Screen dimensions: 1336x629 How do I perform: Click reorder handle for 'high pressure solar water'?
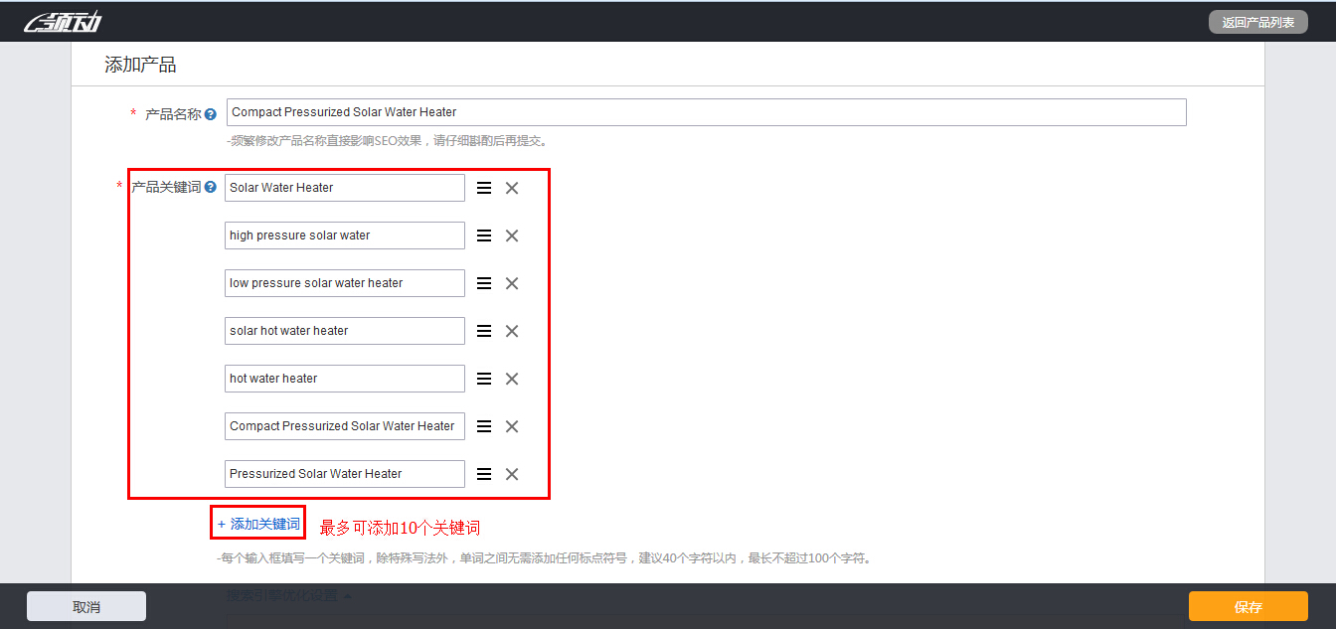[x=484, y=236]
